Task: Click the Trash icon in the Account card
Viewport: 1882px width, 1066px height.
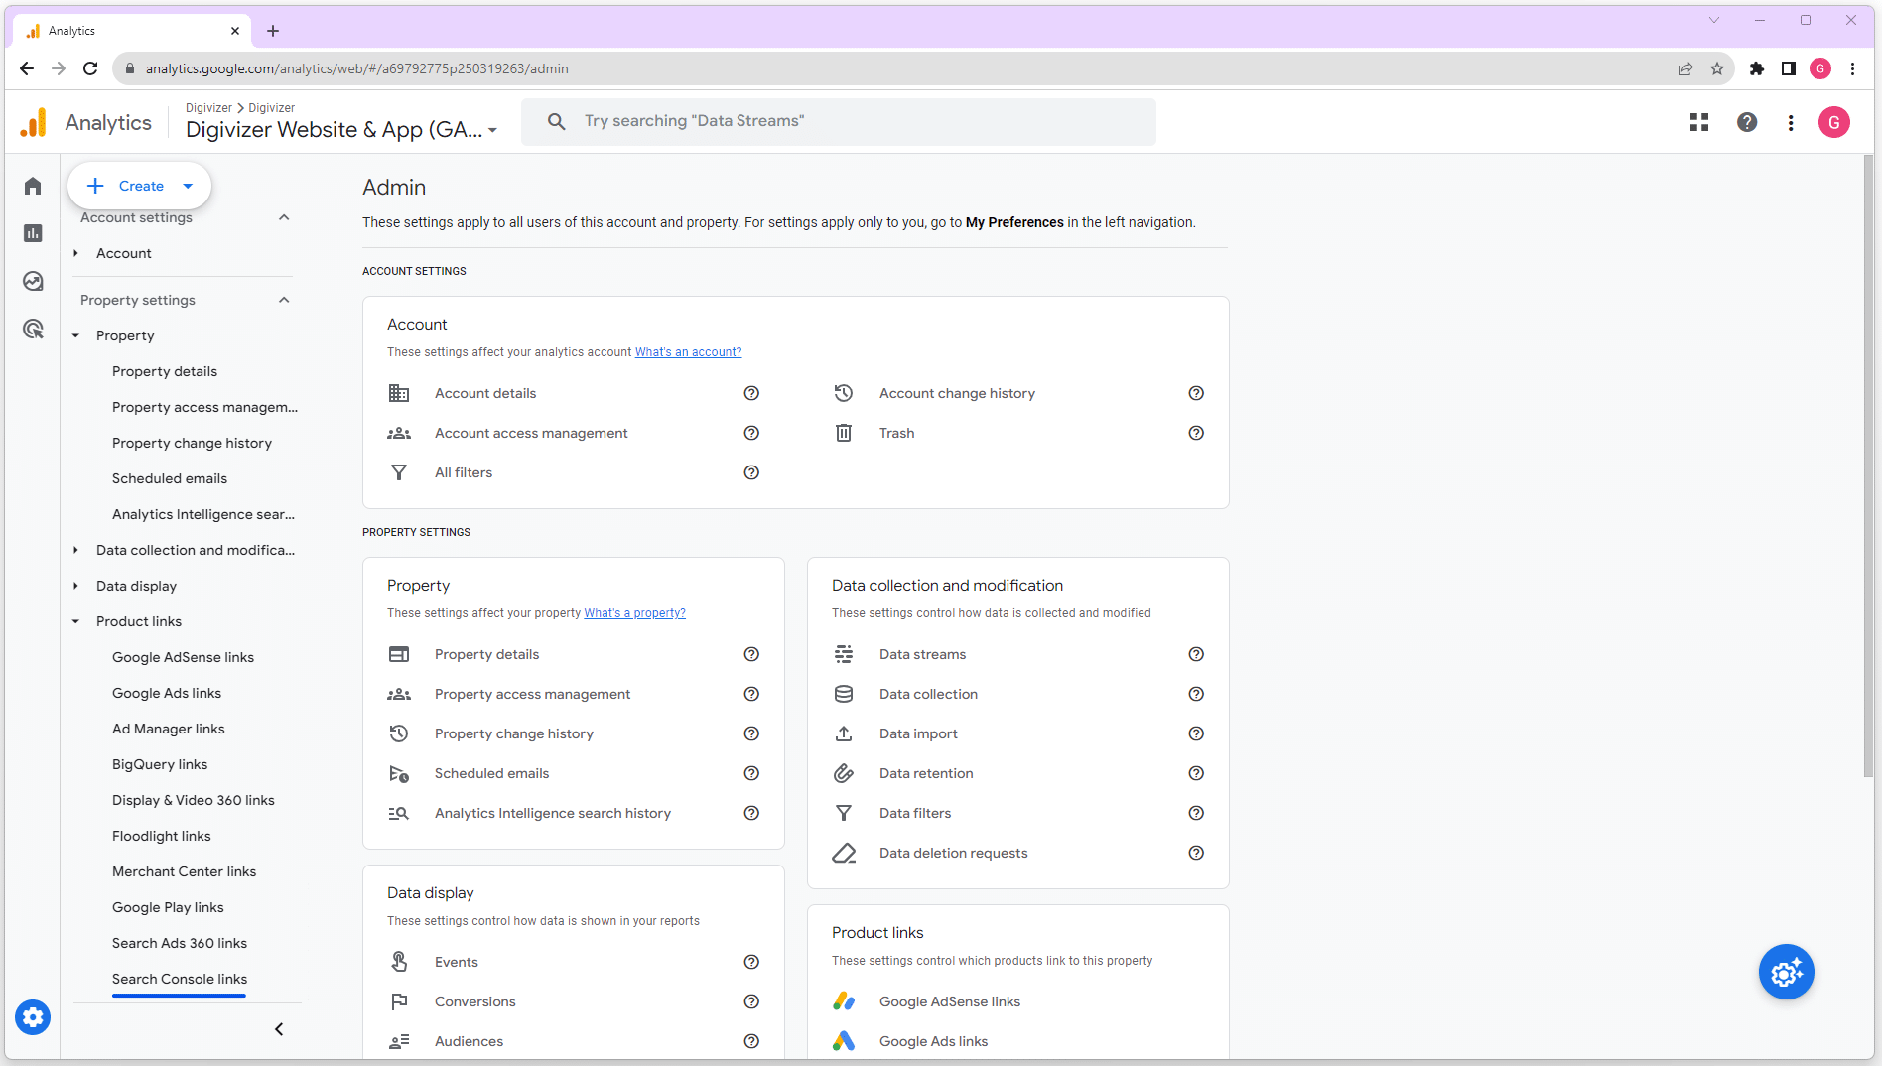Action: [844, 433]
